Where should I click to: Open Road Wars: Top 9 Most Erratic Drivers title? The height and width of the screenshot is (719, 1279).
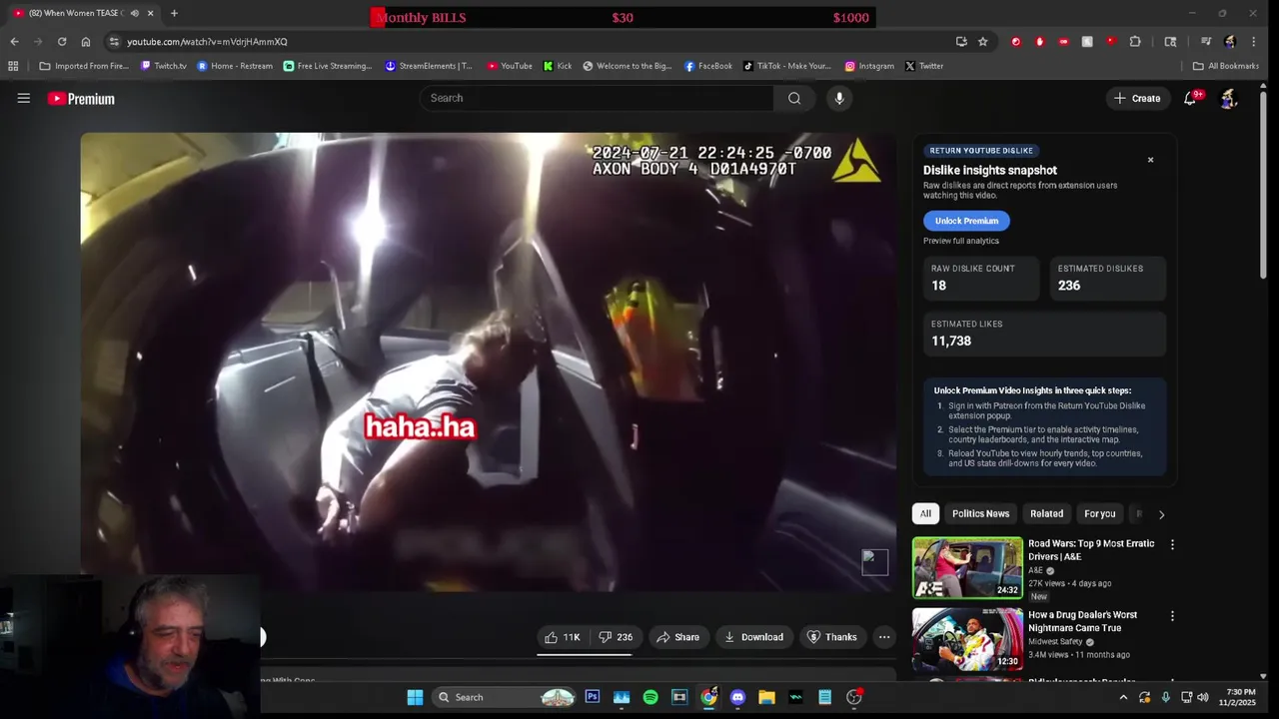click(1091, 550)
